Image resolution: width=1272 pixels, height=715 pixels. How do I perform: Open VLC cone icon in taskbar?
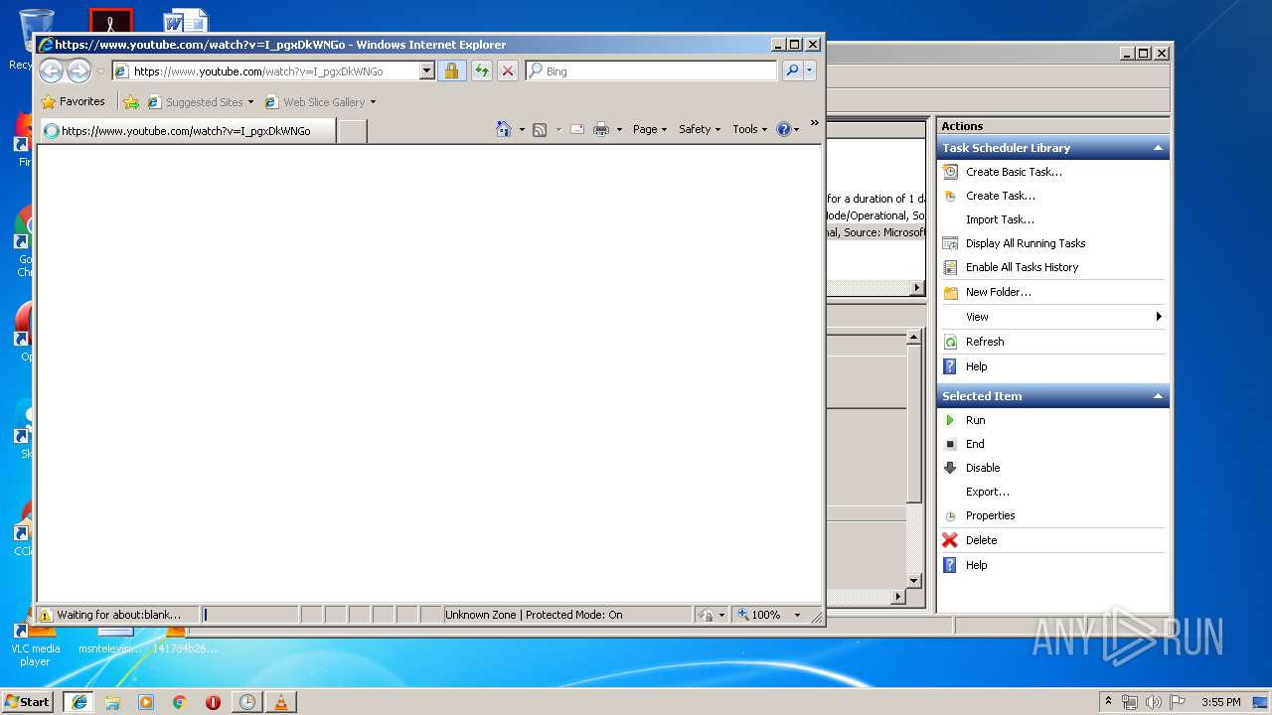[x=280, y=702]
